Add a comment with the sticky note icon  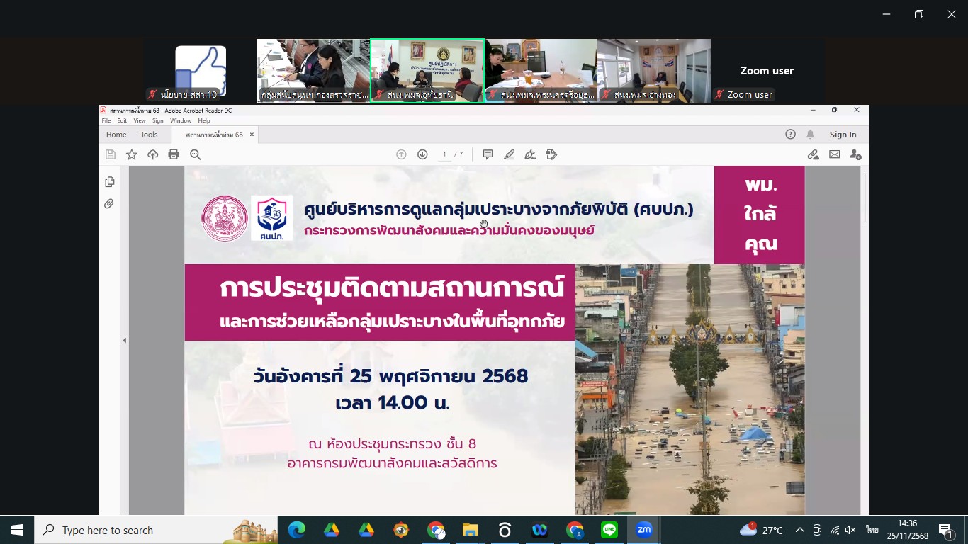click(x=488, y=154)
